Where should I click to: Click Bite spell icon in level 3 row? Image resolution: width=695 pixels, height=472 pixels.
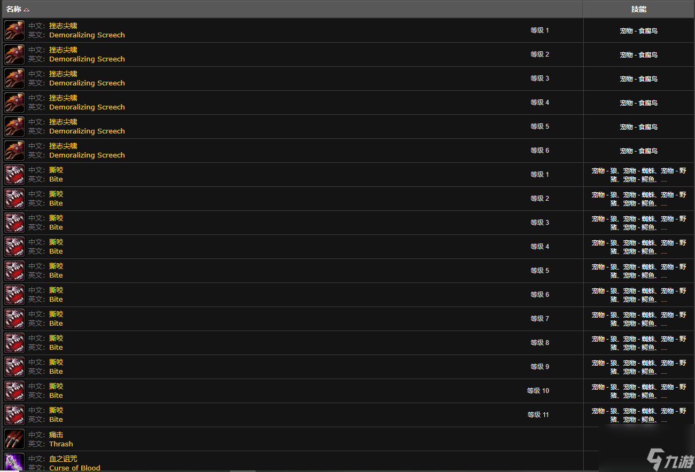[x=14, y=223]
